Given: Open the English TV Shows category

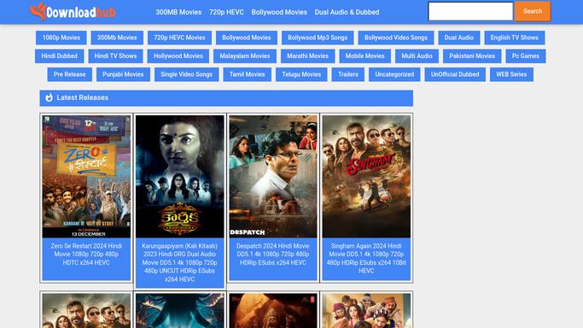Looking at the screenshot, I should point(514,38).
